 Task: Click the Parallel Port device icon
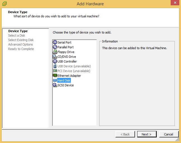click(x=55, y=47)
